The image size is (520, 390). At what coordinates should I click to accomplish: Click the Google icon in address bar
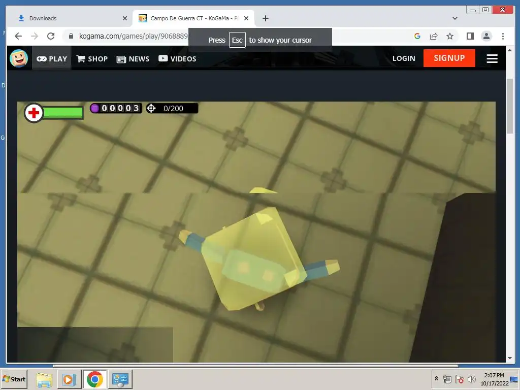417,36
